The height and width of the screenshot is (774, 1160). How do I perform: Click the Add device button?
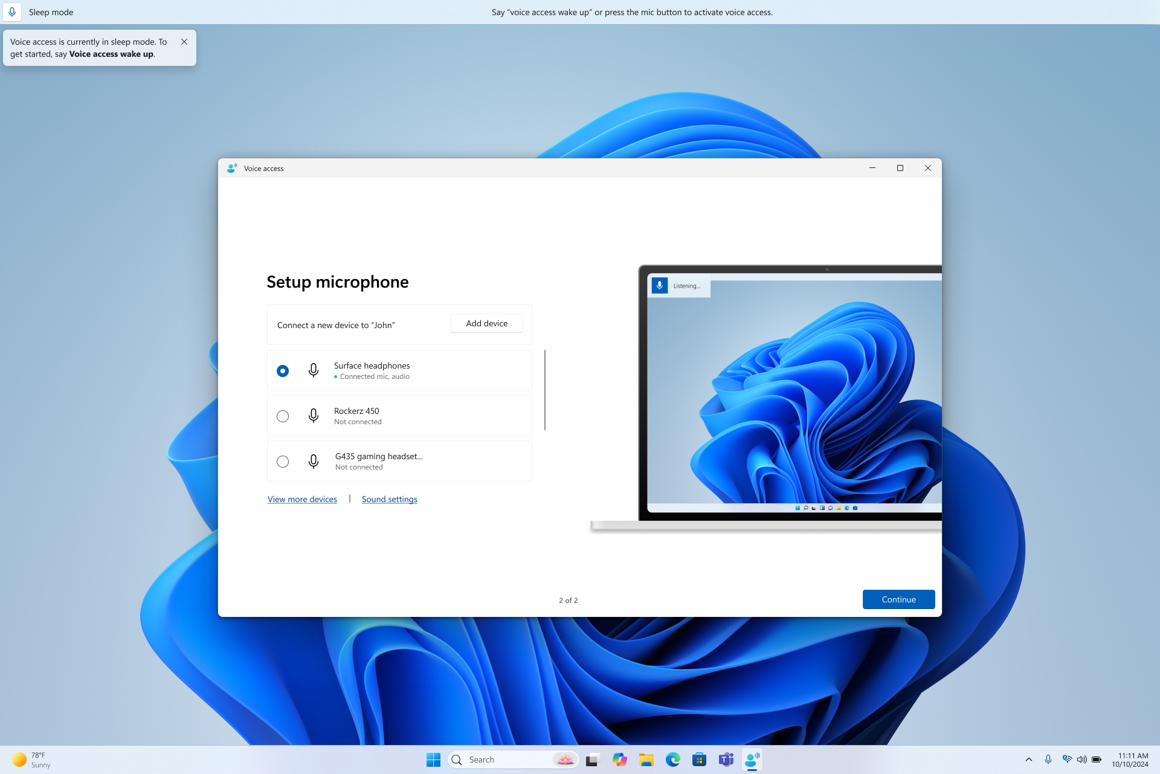tap(486, 323)
